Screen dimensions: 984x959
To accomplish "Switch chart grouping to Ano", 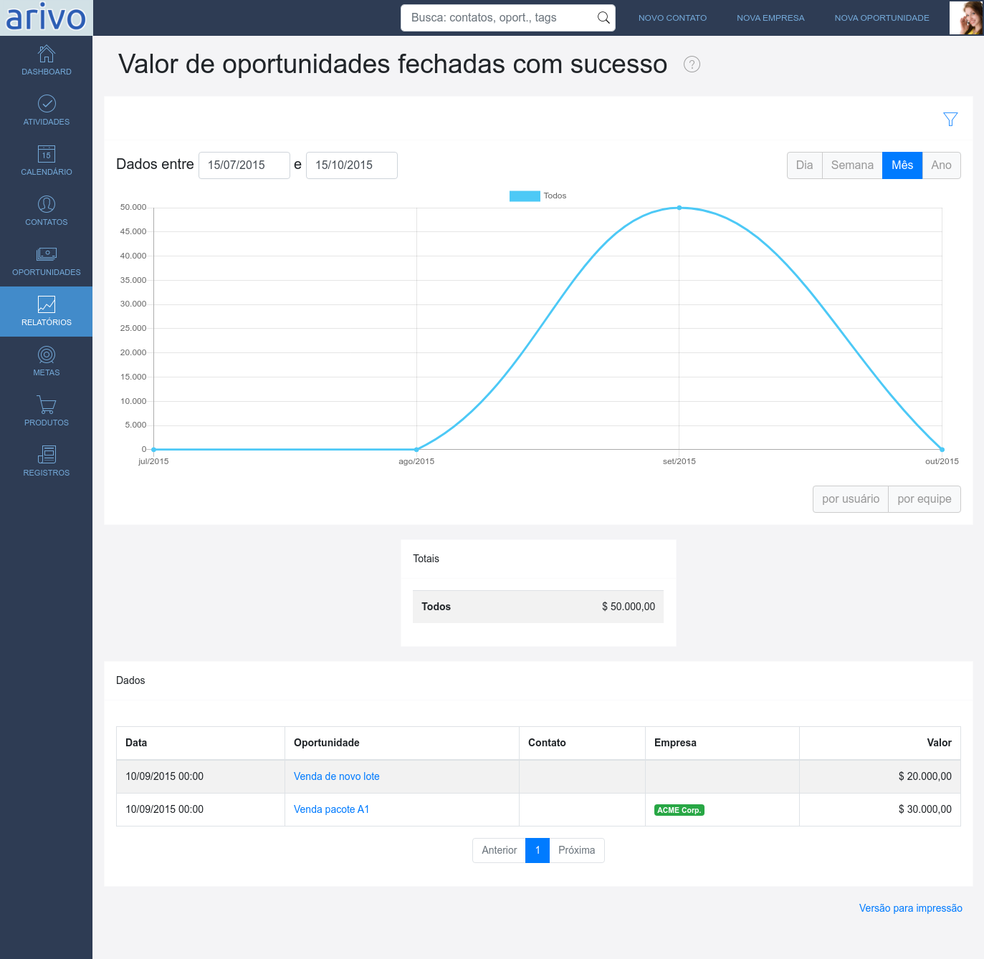I will 941,165.
